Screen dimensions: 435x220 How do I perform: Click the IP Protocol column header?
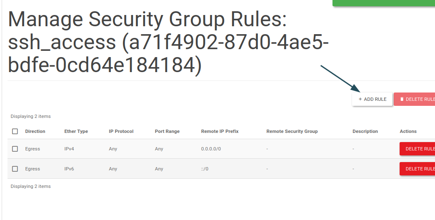(x=121, y=131)
